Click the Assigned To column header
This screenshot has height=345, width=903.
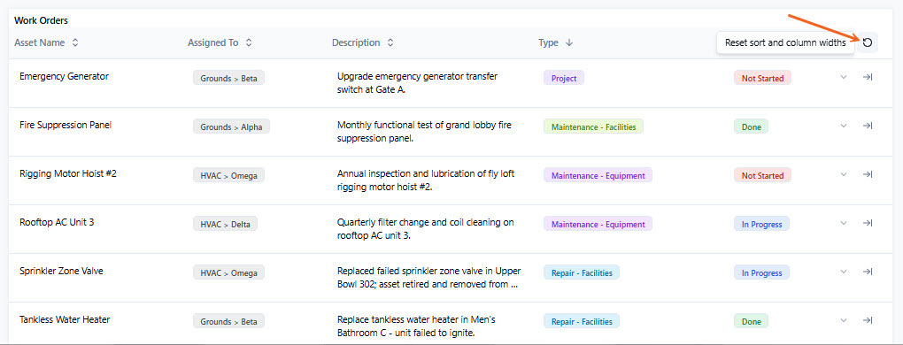point(212,42)
